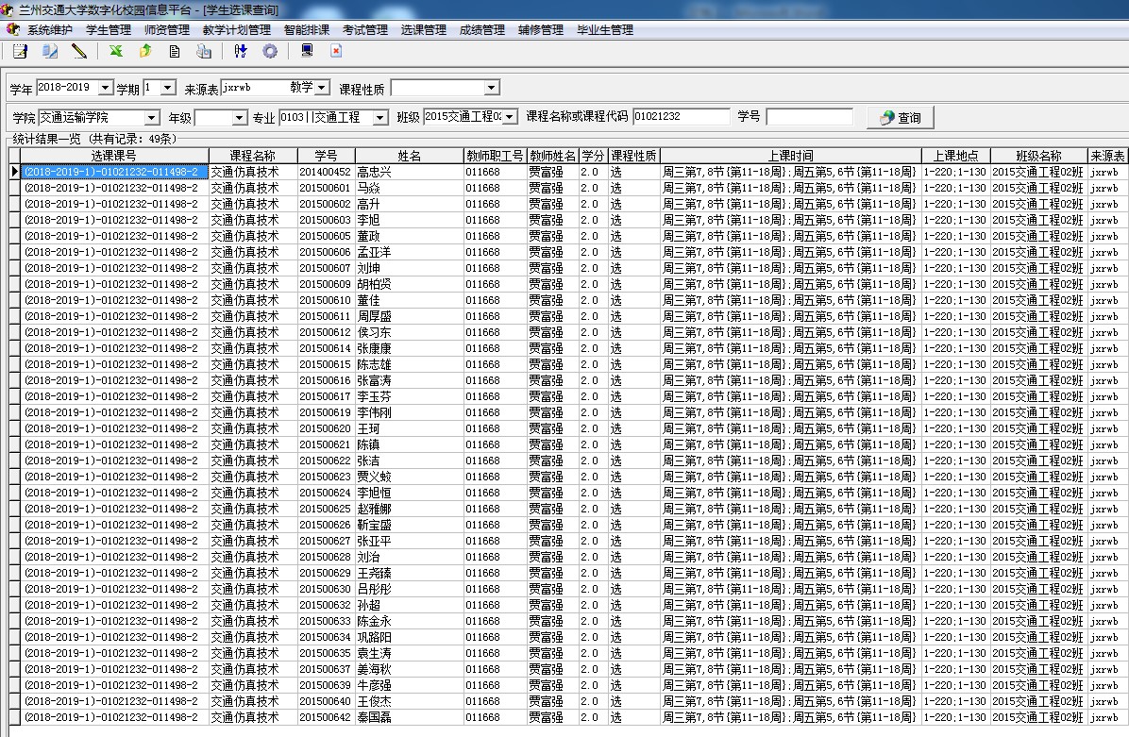Image resolution: width=1129 pixels, height=737 pixels.
Task: Click the 学号 student ID input field
Action: 808,117
